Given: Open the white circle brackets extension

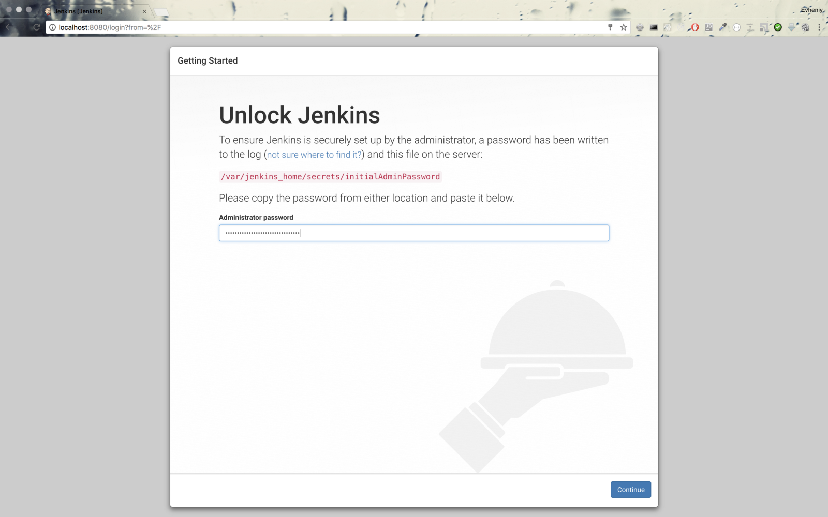Looking at the screenshot, I should (736, 27).
